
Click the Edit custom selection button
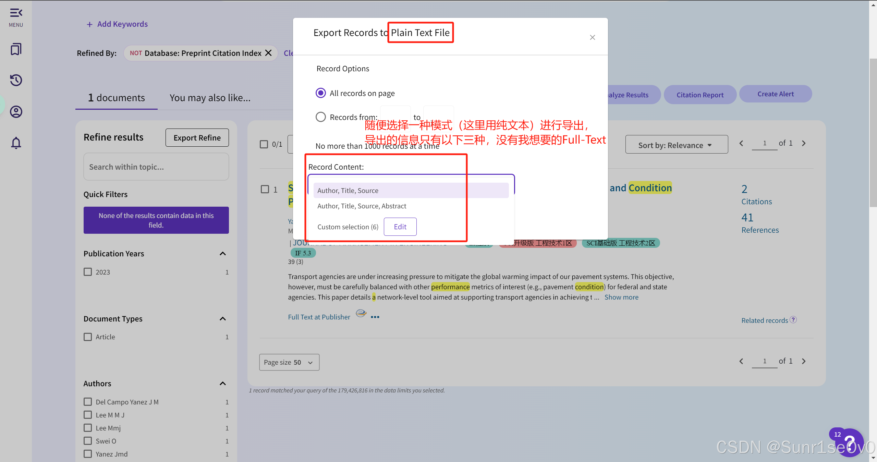tap(400, 227)
